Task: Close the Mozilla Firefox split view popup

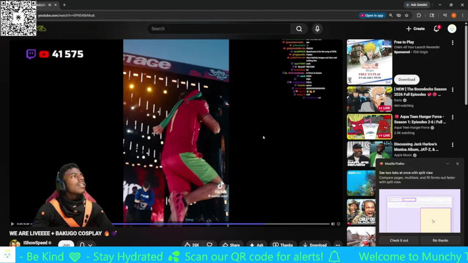Action: coord(457,164)
